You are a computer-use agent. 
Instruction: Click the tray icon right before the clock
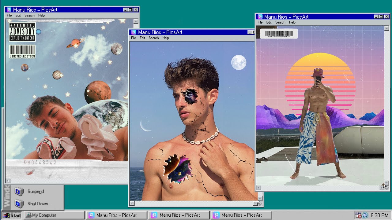[365, 215]
